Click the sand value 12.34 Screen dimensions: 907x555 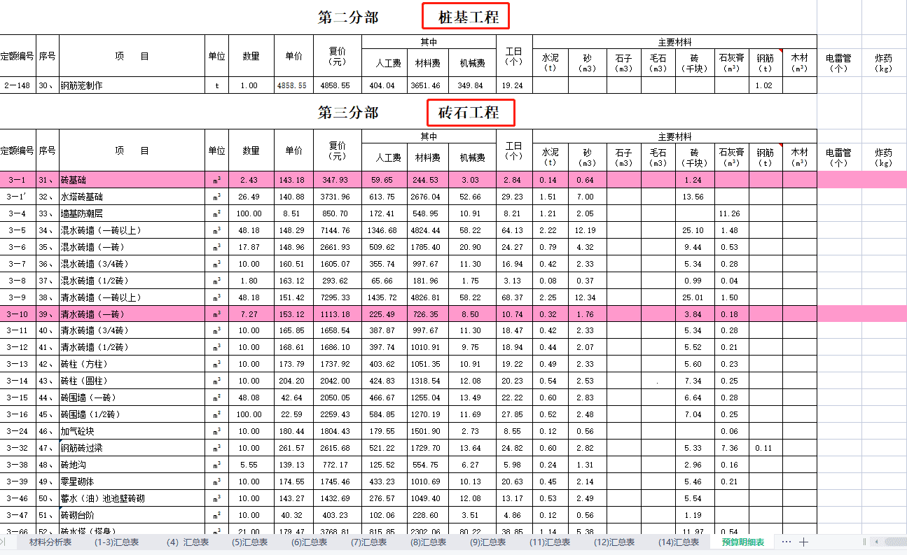click(587, 297)
